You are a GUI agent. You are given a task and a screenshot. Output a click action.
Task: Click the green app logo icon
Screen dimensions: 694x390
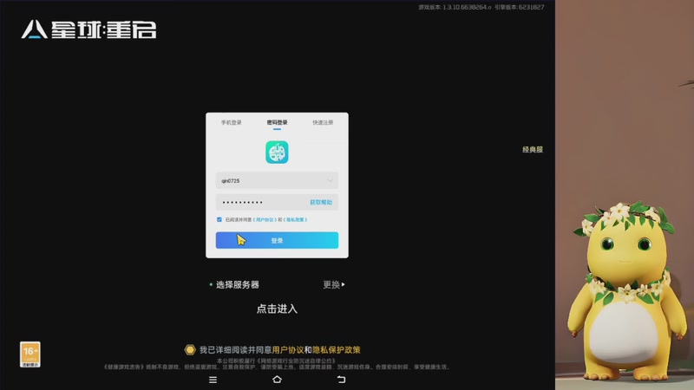[x=277, y=153]
